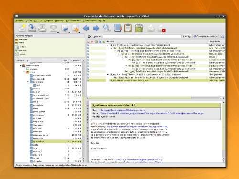Viewport: 239px width, 179px height.
Task: Sort folders by the Tamaño column header
Action: pyautogui.click(x=76, y=61)
